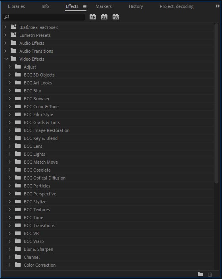Select the 'Lumetri Presets' row text
The image size is (222, 279).
click(x=35, y=35)
